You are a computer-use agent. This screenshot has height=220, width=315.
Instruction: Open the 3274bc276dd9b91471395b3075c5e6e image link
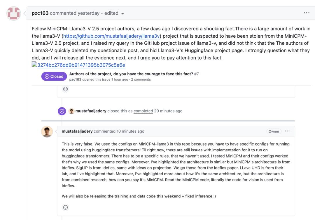pyautogui.click(x=80, y=65)
